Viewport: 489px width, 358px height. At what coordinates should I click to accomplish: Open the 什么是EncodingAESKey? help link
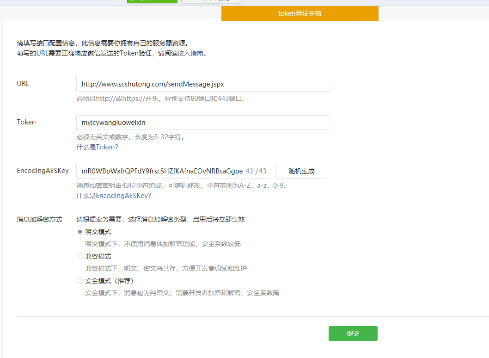[x=114, y=196]
